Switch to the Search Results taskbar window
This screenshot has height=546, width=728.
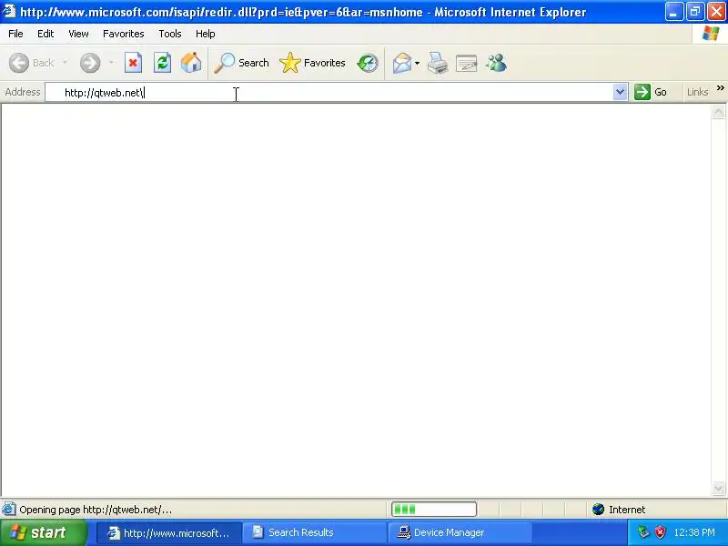click(x=314, y=532)
